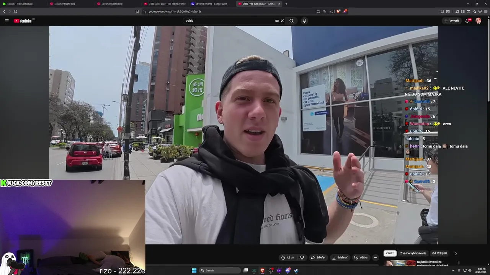The width and height of the screenshot is (490, 275).
Task: Download the video with Stiahnuť
Action: point(340,257)
